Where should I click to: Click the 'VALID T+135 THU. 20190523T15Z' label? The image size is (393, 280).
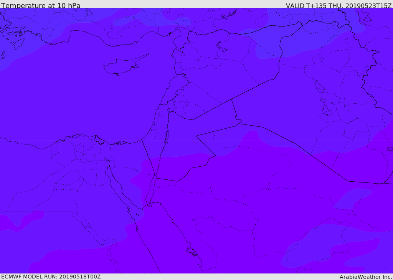[339, 5]
